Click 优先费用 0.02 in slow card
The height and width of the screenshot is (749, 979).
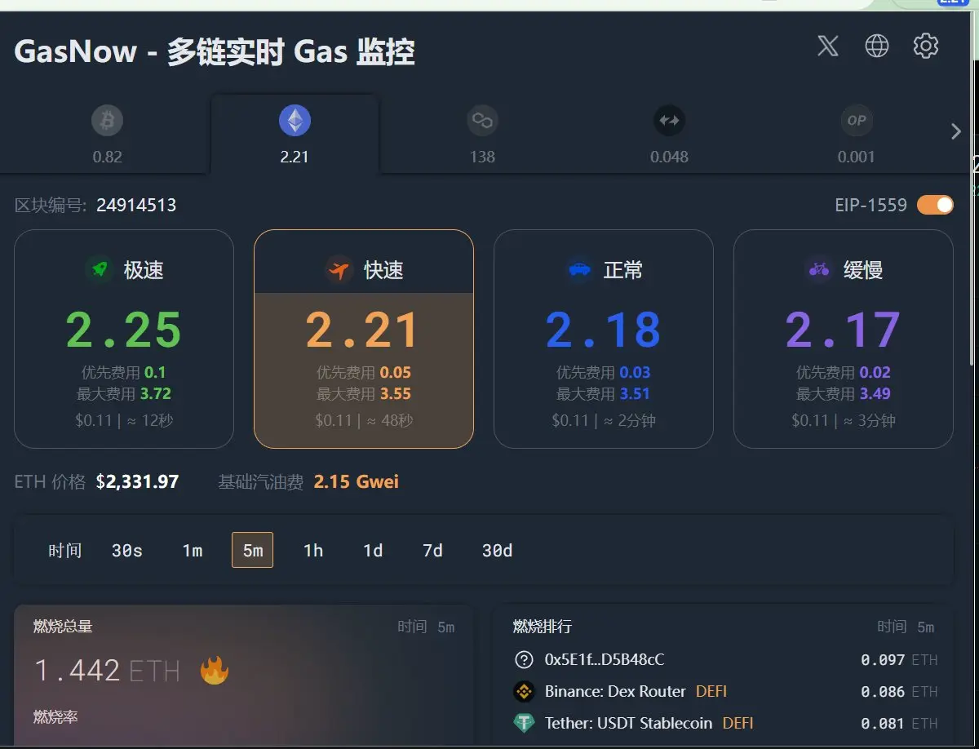pyautogui.click(x=844, y=373)
